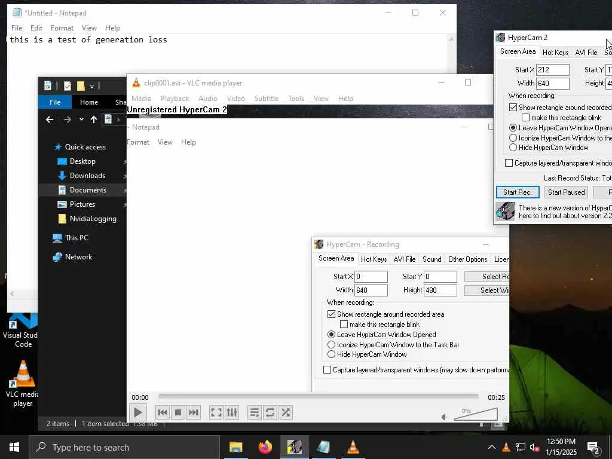612x459 pixels.
Task: Open Windows Start menu
Action: click(x=14, y=447)
